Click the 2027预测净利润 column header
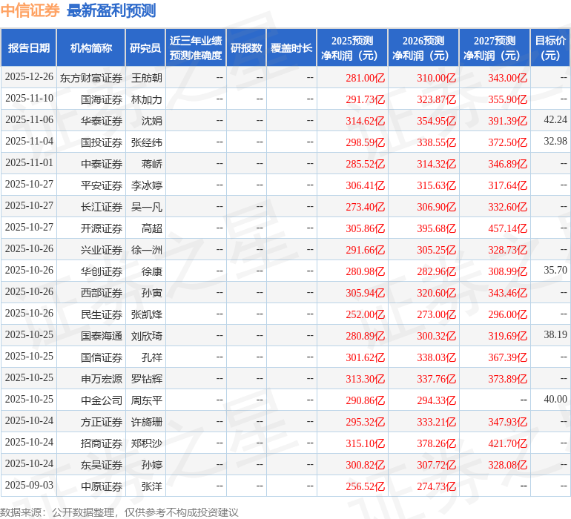 pos(495,48)
